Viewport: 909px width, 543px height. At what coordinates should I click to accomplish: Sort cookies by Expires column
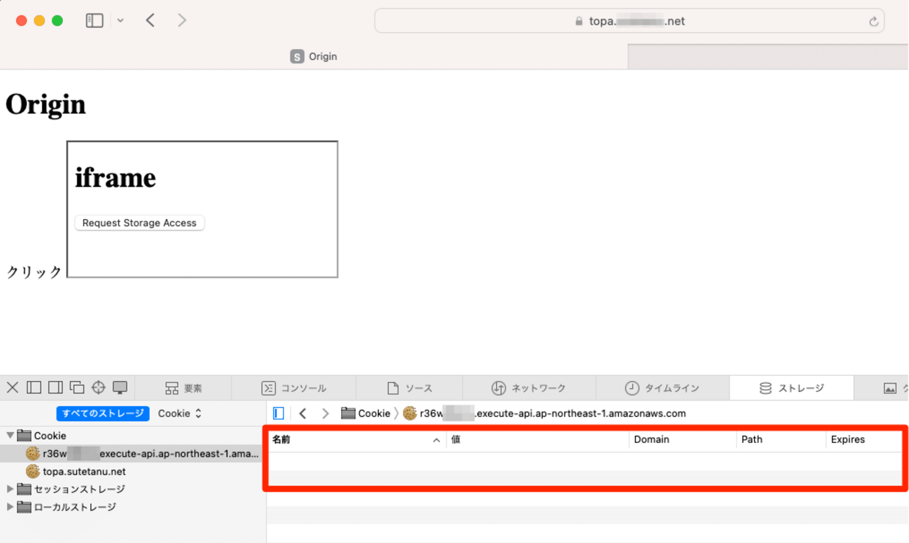pyautogui.click(x=864, y=439)
